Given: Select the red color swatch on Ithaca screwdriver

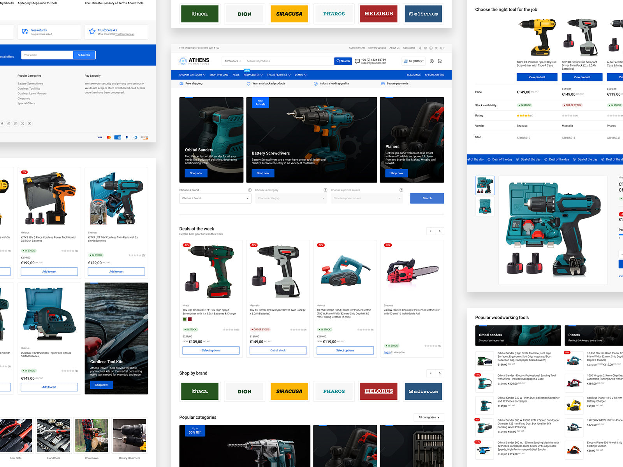Looking at the screenshot, I should point(190,319).
